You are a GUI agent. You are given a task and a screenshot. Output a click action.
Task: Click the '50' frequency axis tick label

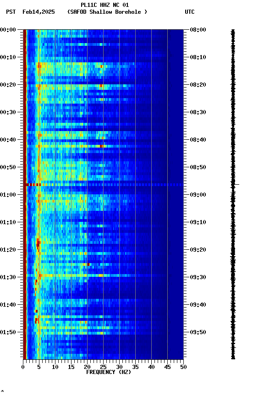[183, 367]
